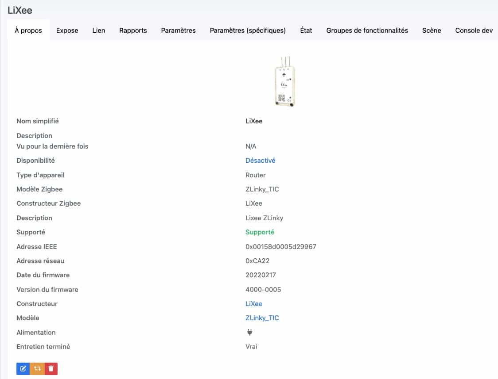This screenshot has height=379, width=498.
Task: Click the ZLinky_TIC Zigbee model value
Action: coord(262,189)
